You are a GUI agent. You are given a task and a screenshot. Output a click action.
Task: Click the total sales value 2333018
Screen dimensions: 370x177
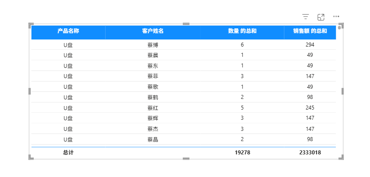(x=310, y=153)
